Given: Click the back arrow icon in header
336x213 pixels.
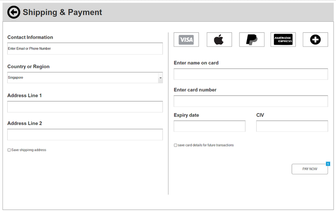Looking at the screenshot, I should click(13, 13).
